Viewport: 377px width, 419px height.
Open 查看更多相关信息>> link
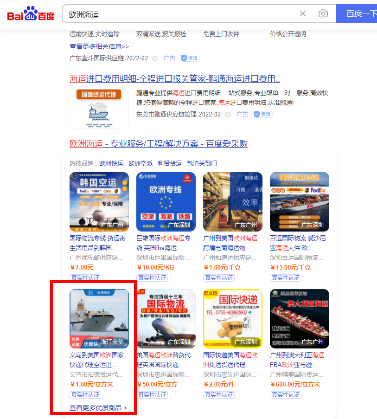99,46
